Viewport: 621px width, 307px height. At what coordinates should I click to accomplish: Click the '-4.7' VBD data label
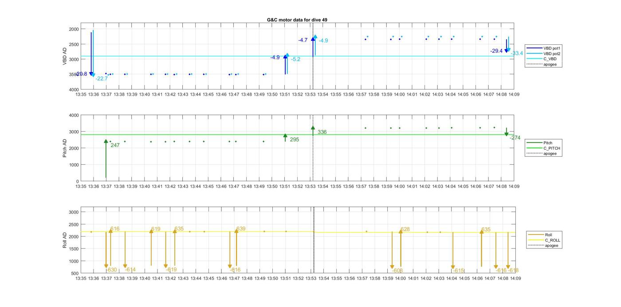tap(303, 40)
